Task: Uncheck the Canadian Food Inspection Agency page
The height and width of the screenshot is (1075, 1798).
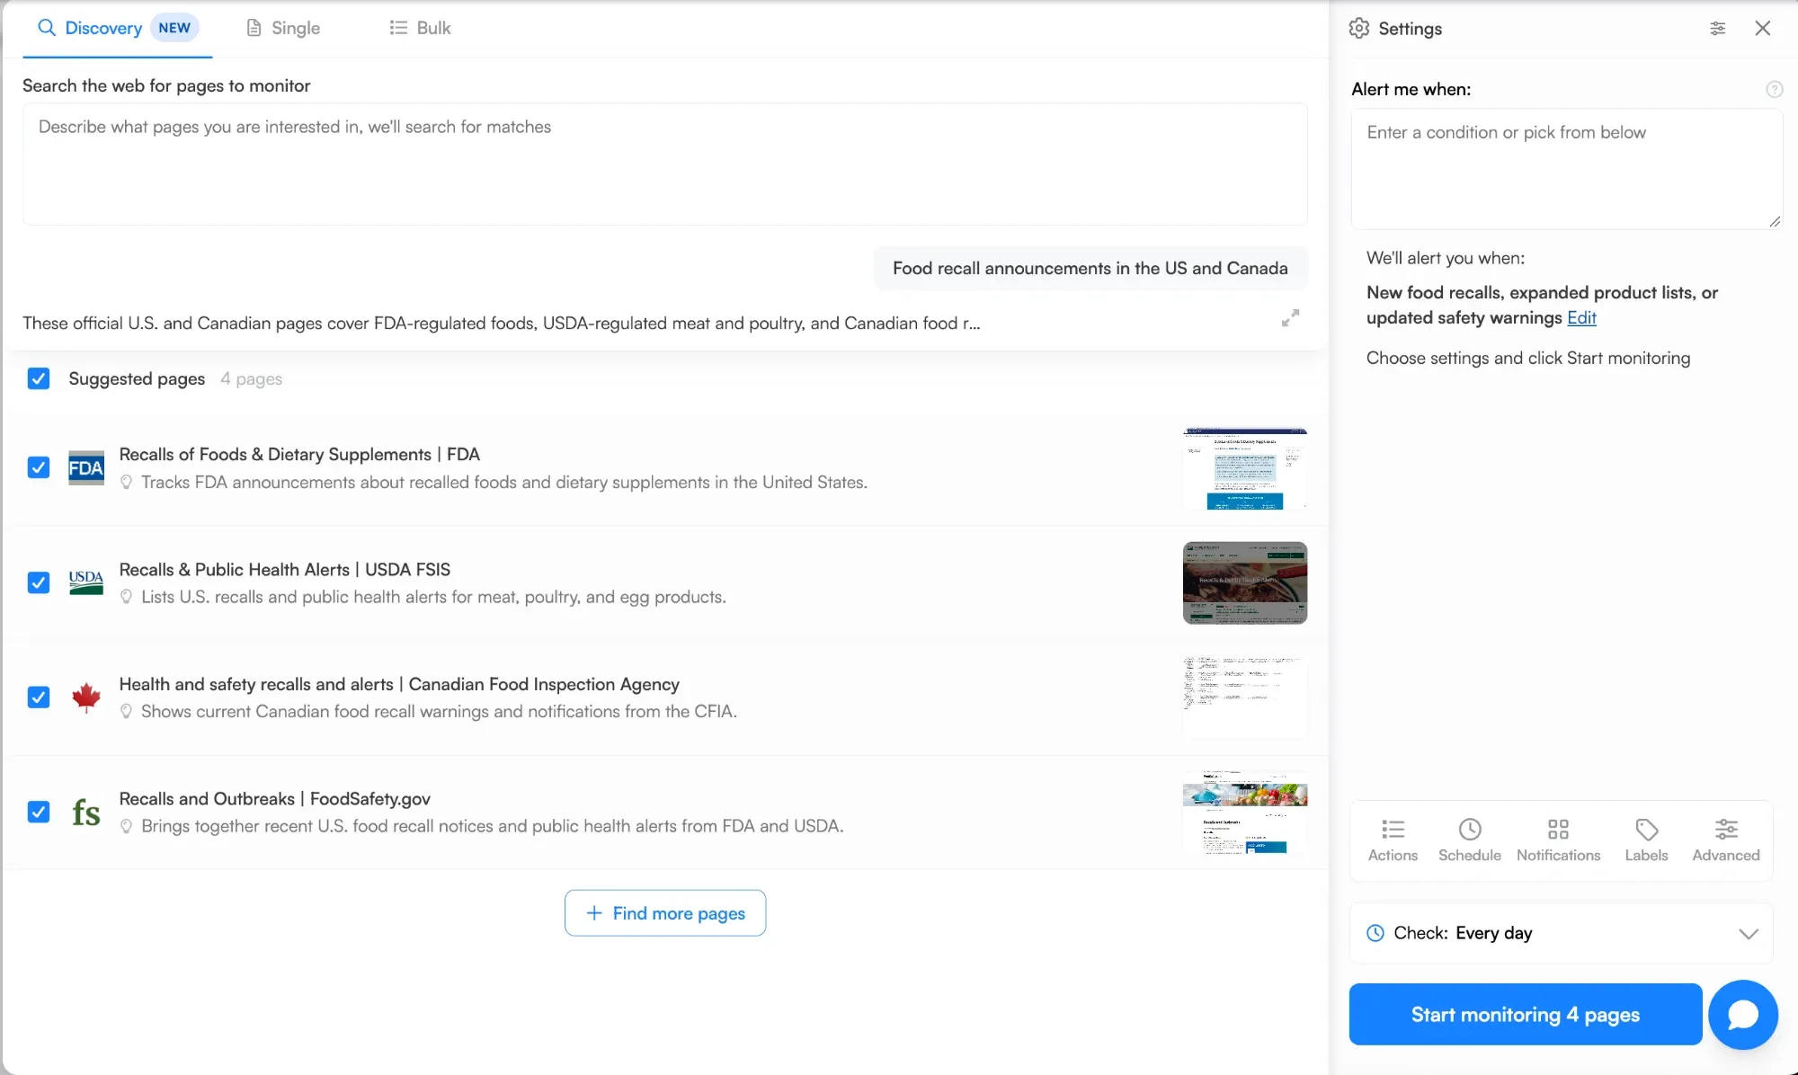Action: click(39, 697)
